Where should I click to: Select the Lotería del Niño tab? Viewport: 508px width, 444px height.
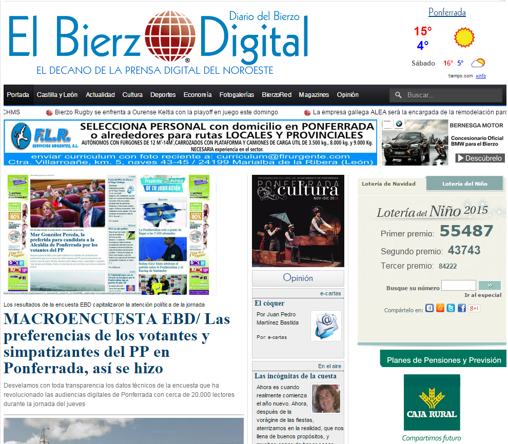coord(464,184)
